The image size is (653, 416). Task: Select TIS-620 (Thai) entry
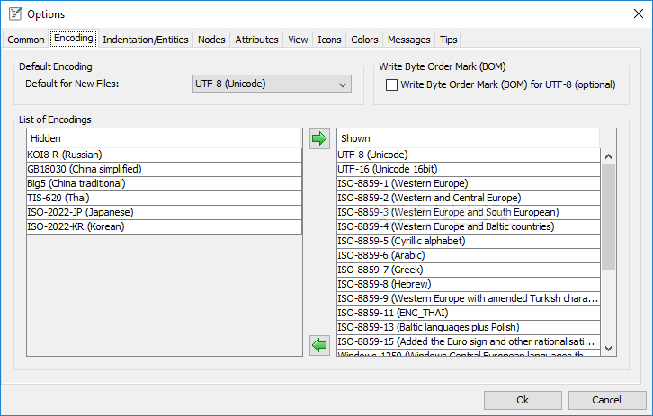pos(164,198)
